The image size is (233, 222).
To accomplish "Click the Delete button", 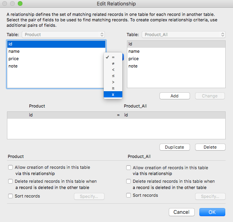I will click(210, 147).
